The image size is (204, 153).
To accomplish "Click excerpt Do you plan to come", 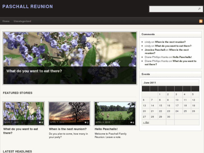I will 68,135.
